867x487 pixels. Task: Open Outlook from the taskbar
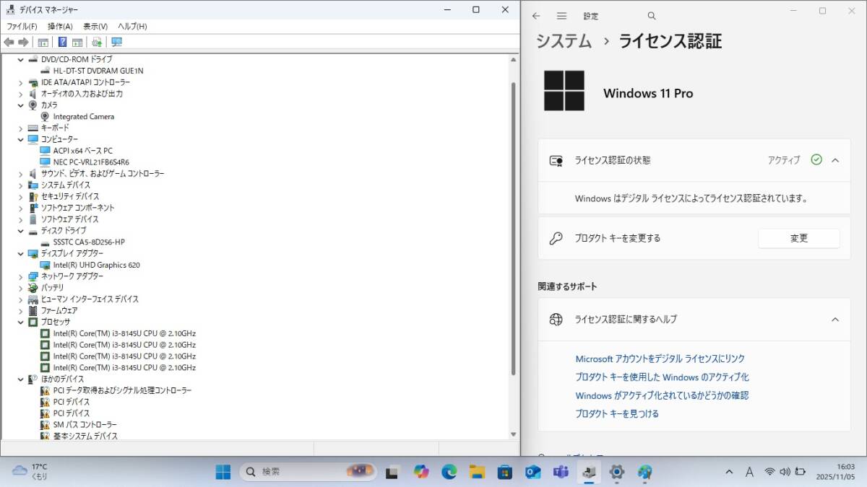[532, 472]
